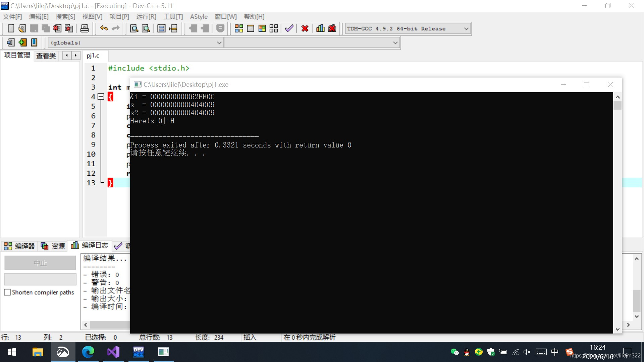Switch to the 项目管理 sidebar tab

tap(17, 55)
